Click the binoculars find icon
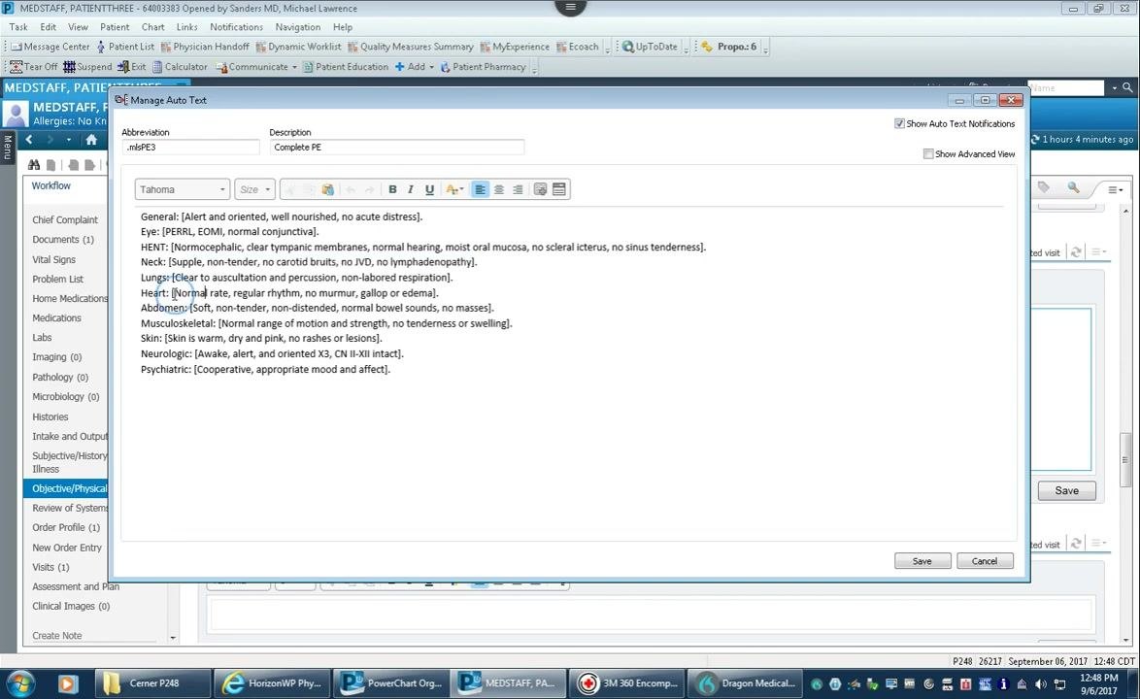1140x699 pixels. (33, 165)
